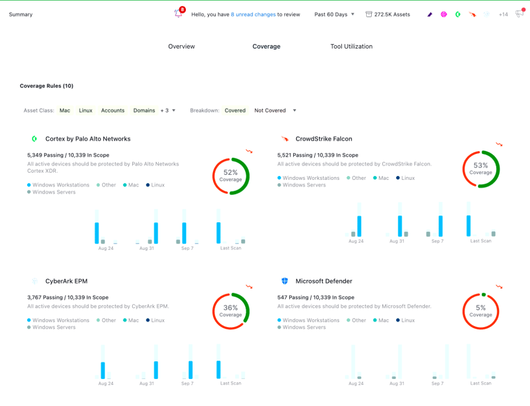Toggle Windows Workstations legend in Cortex card
The image size is (530, 406).
(x=58, y=185)
